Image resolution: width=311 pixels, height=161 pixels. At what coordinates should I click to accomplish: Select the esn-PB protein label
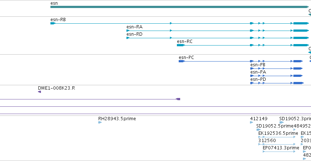pos(258,65)
